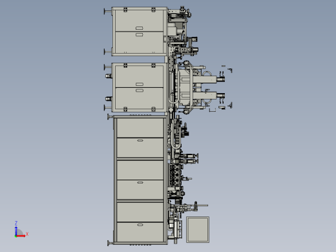This screenshot has width=336, height=252.
Task: Select the lower drawer handle of the top cabinet
Action: [x=139, y=34]
